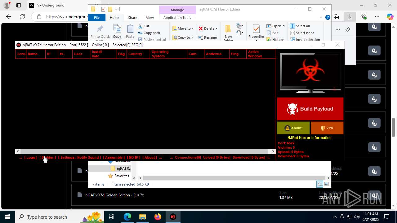Open the [ Builder ] link
The image size is (397, 223).
coord(48,157)
